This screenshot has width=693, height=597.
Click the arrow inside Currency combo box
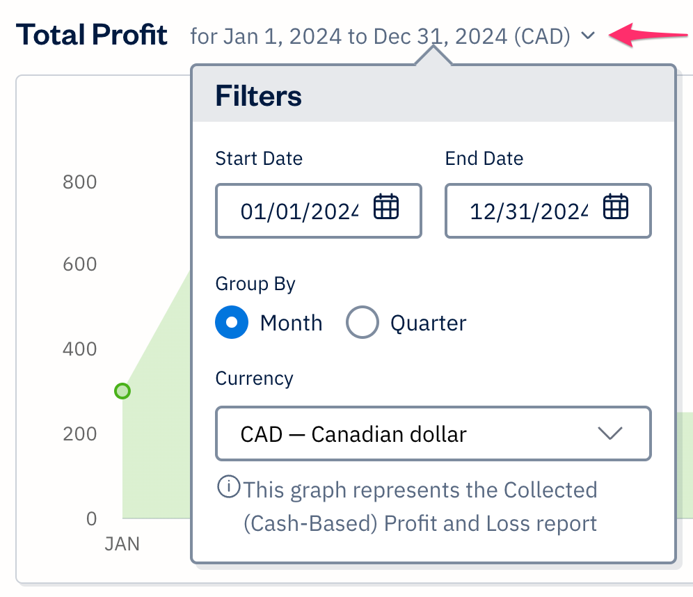pyautogui.click(x=610, y=434)
